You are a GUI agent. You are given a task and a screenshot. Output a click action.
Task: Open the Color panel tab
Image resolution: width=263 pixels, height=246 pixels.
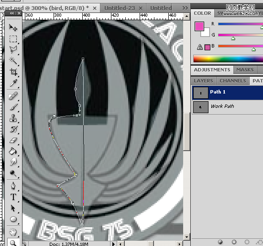point(202,13)
